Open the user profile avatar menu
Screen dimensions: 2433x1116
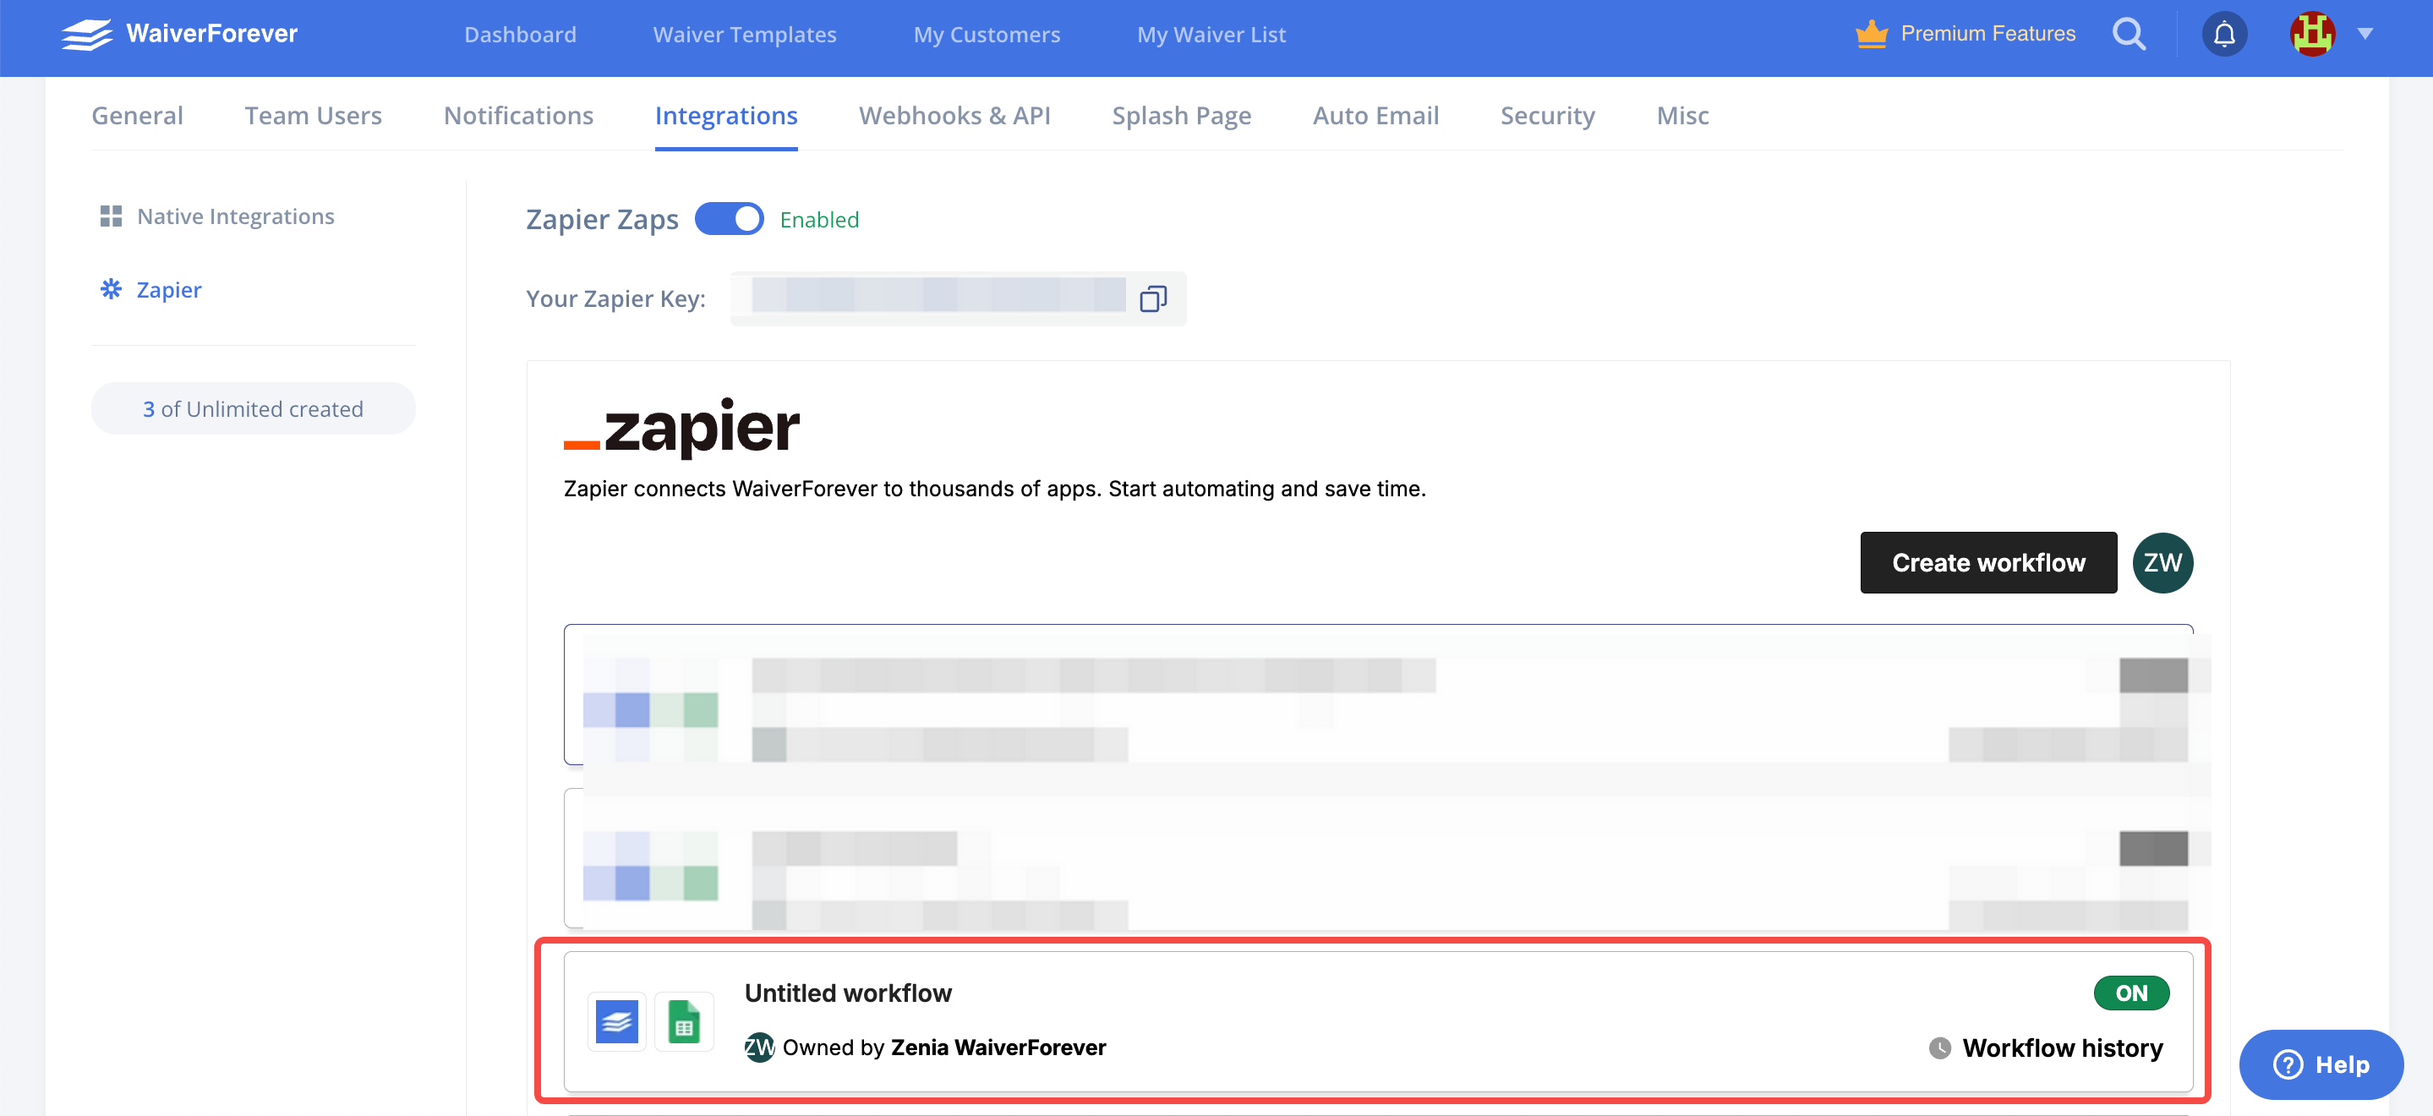tap(2311, 34)
